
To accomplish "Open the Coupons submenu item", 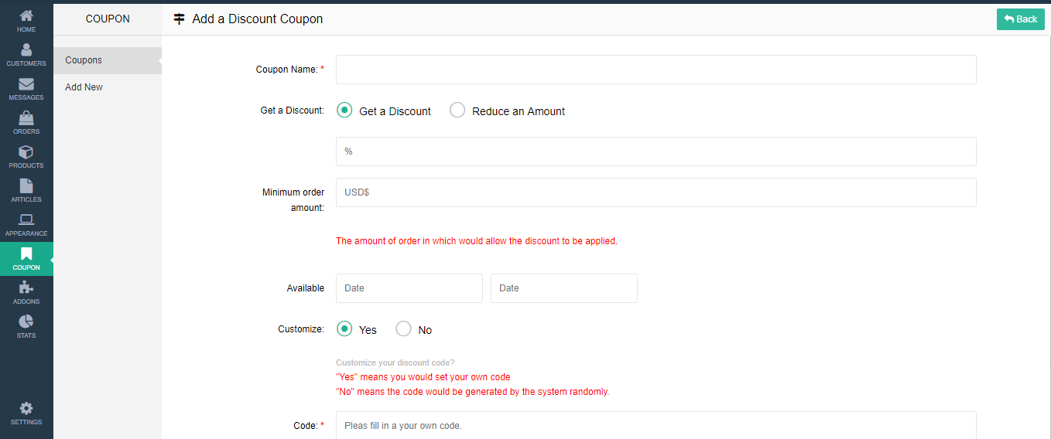I will (84, 60).
